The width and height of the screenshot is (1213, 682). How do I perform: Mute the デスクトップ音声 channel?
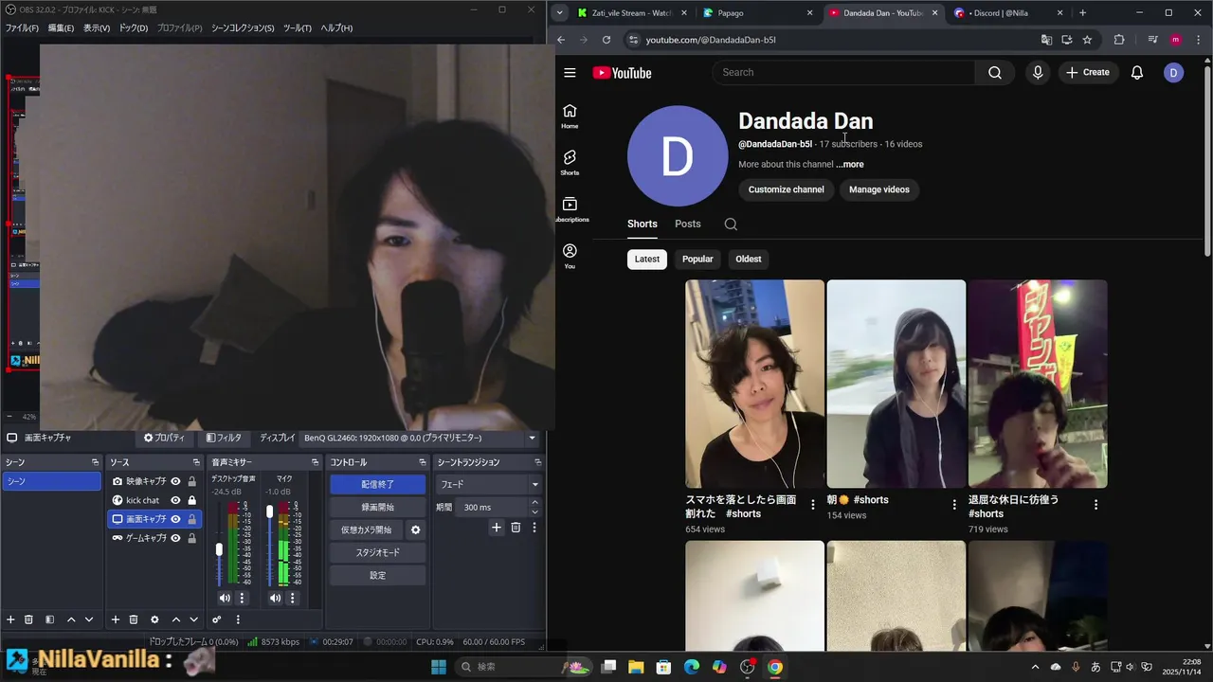coord(225,598)
